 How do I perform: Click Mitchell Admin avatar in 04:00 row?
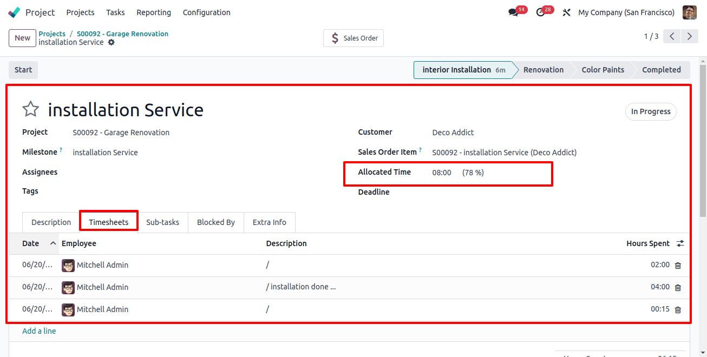(x=68, y=287)
